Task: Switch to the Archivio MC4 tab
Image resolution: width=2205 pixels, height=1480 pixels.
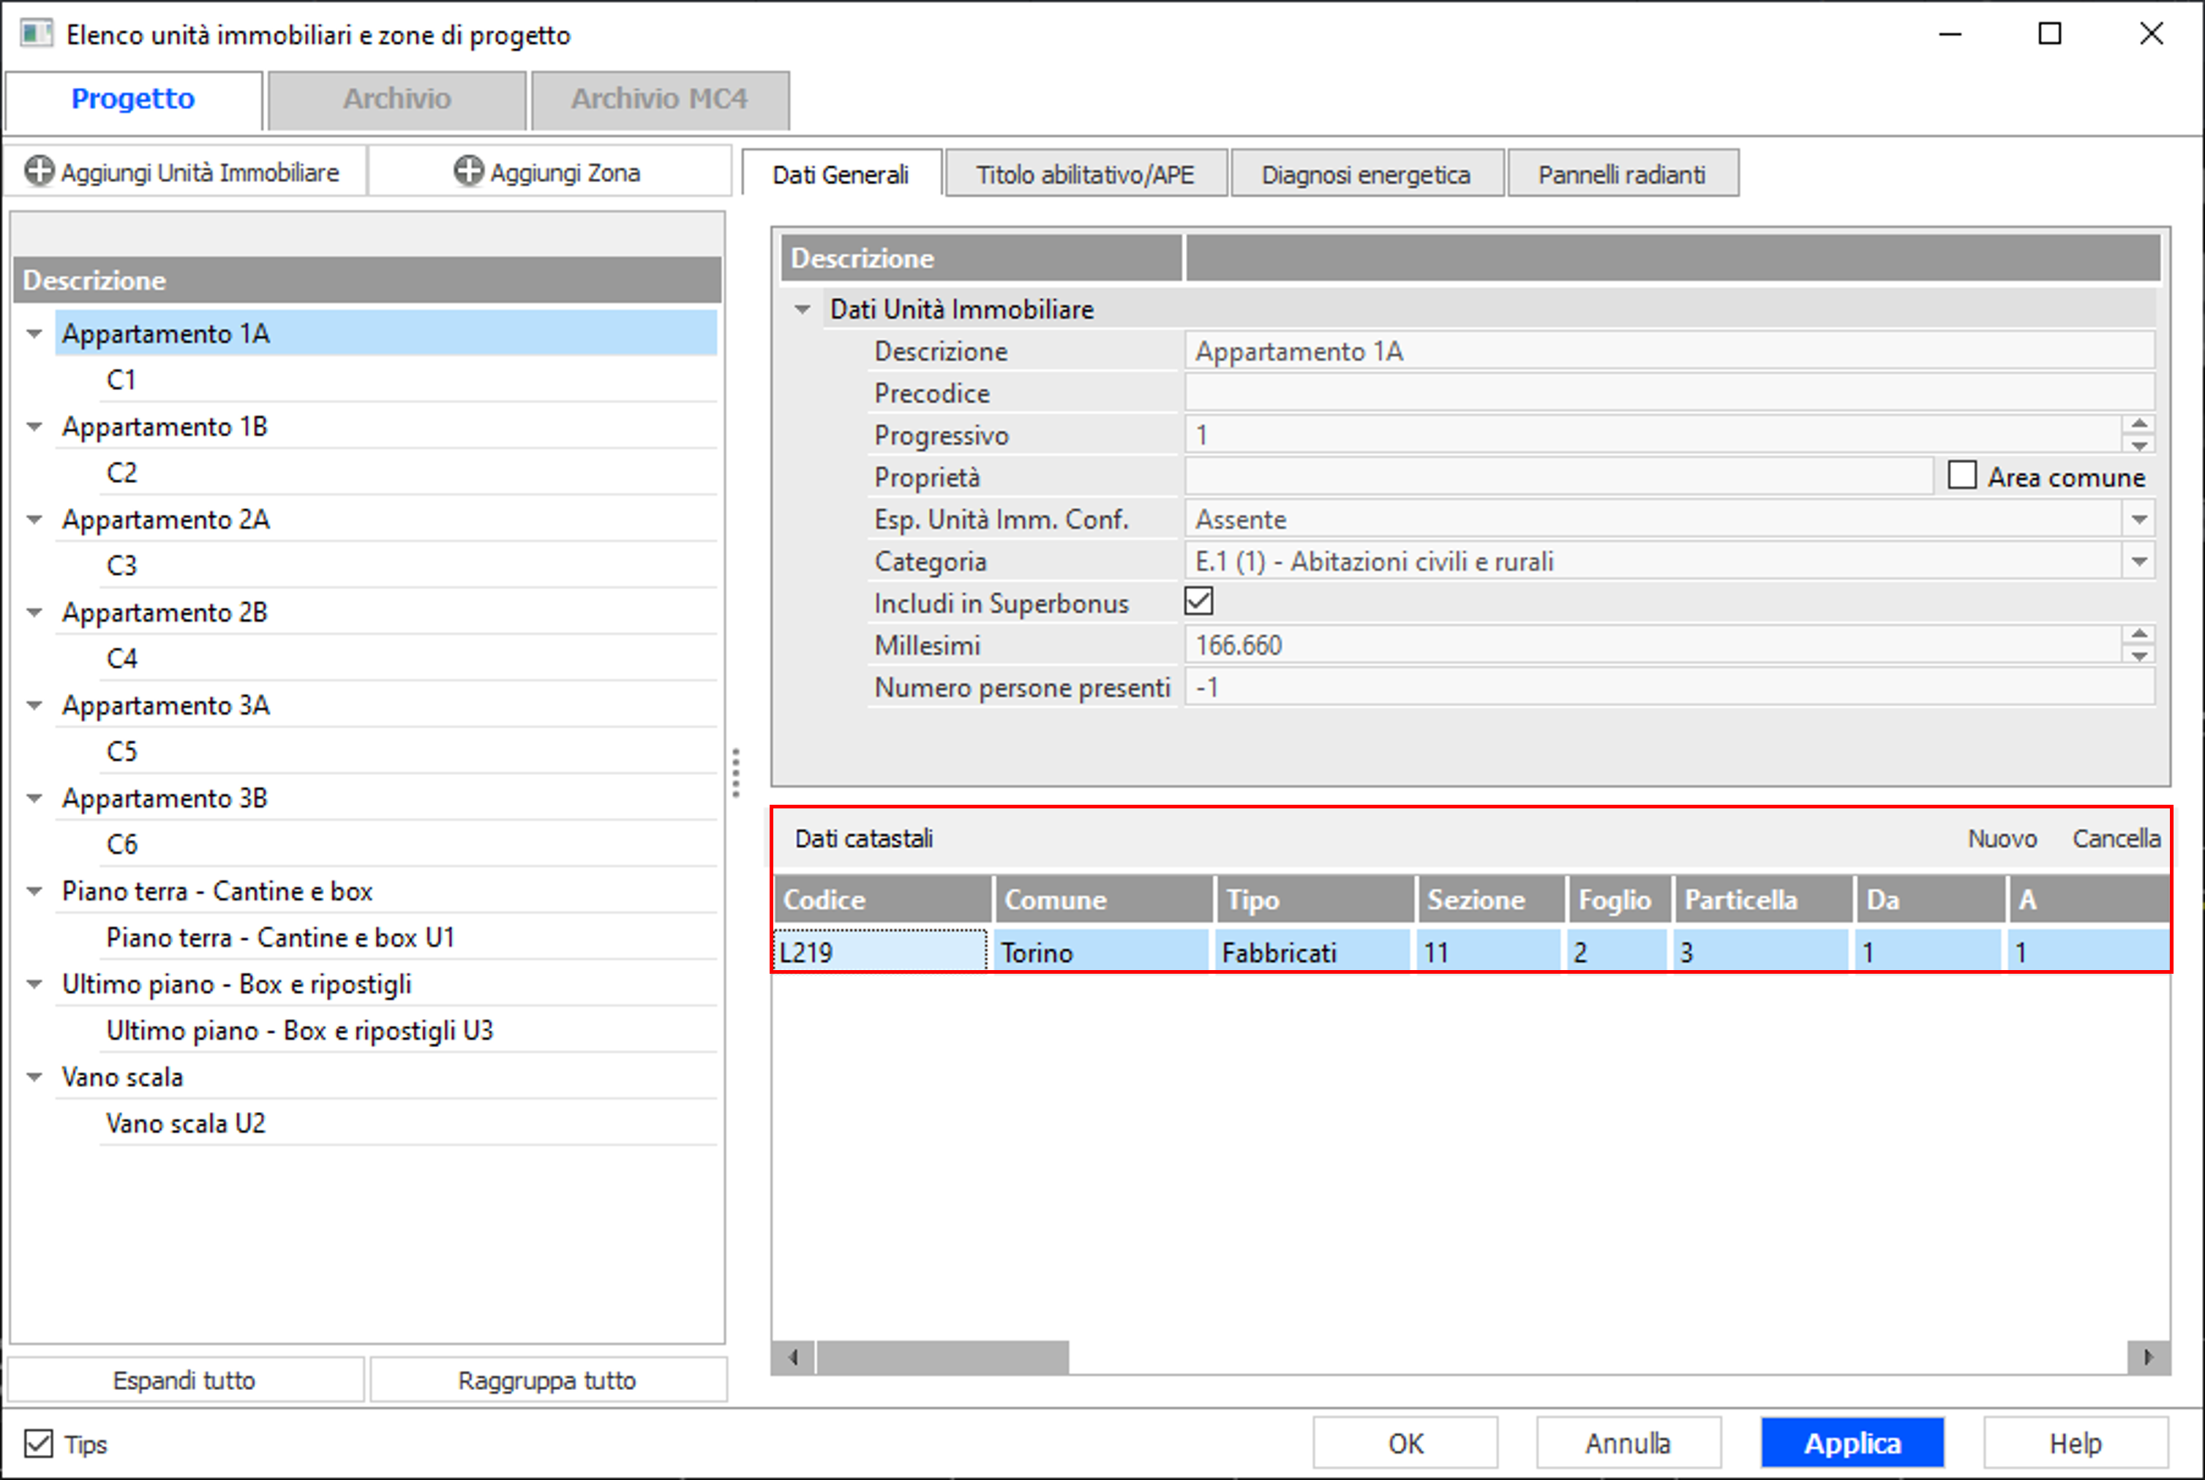Action: (x=660, y=99)
